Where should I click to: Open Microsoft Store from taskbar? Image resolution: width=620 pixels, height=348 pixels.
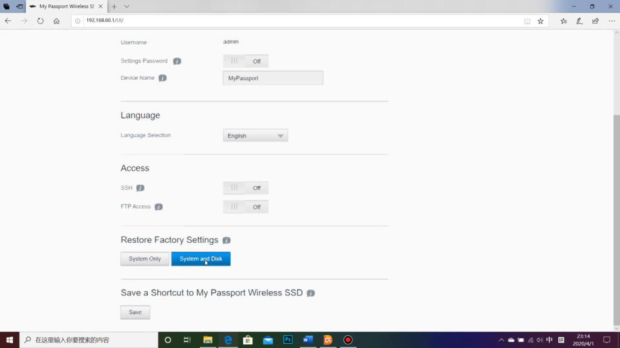coord(248,340)
